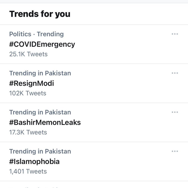Click the "Trends for you" heading

coord(40,14)
